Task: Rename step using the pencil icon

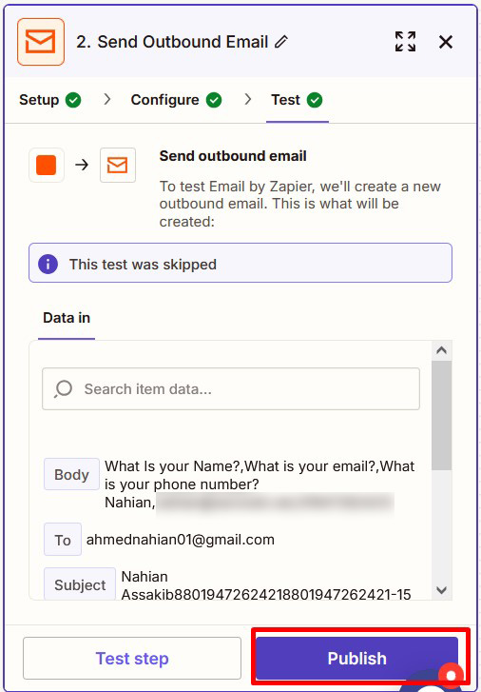Action: pyautogui.click(x=280, y=42)
